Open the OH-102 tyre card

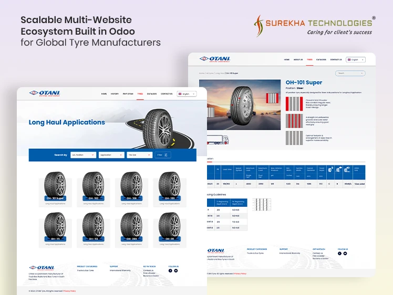click(93, 189)
